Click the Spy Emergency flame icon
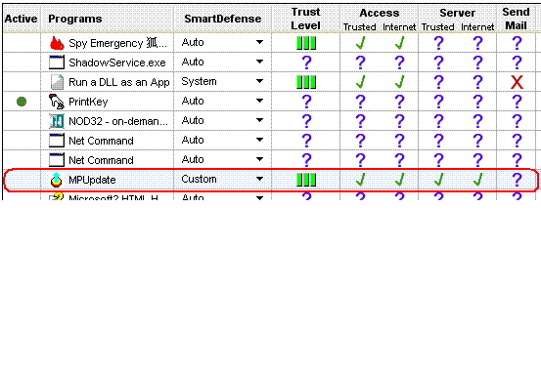This screenshot has width=541, height=375. (x=57, y=43)
